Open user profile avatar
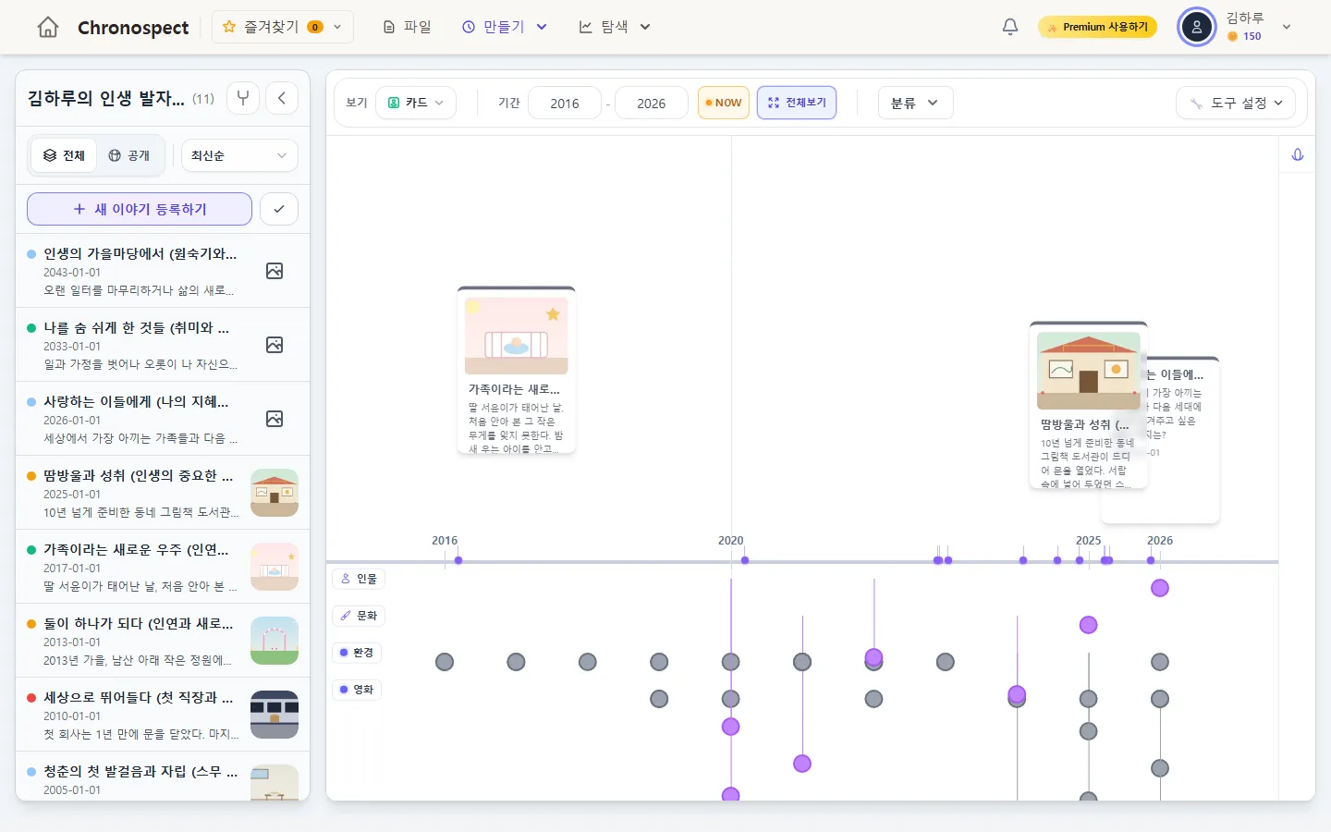This screenshot has width=1331, height=832. [1197, 27]
